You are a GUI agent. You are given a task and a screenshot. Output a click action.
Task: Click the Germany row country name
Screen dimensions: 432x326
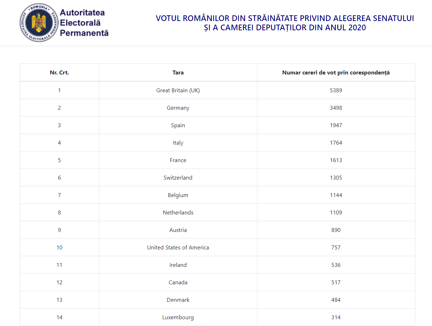click(178, 108)
